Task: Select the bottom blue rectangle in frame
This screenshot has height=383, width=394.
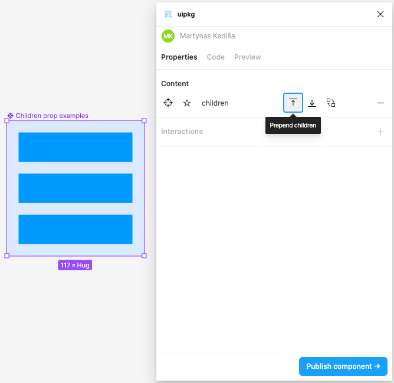Action: pyautogui.click(x=75, y=229)
